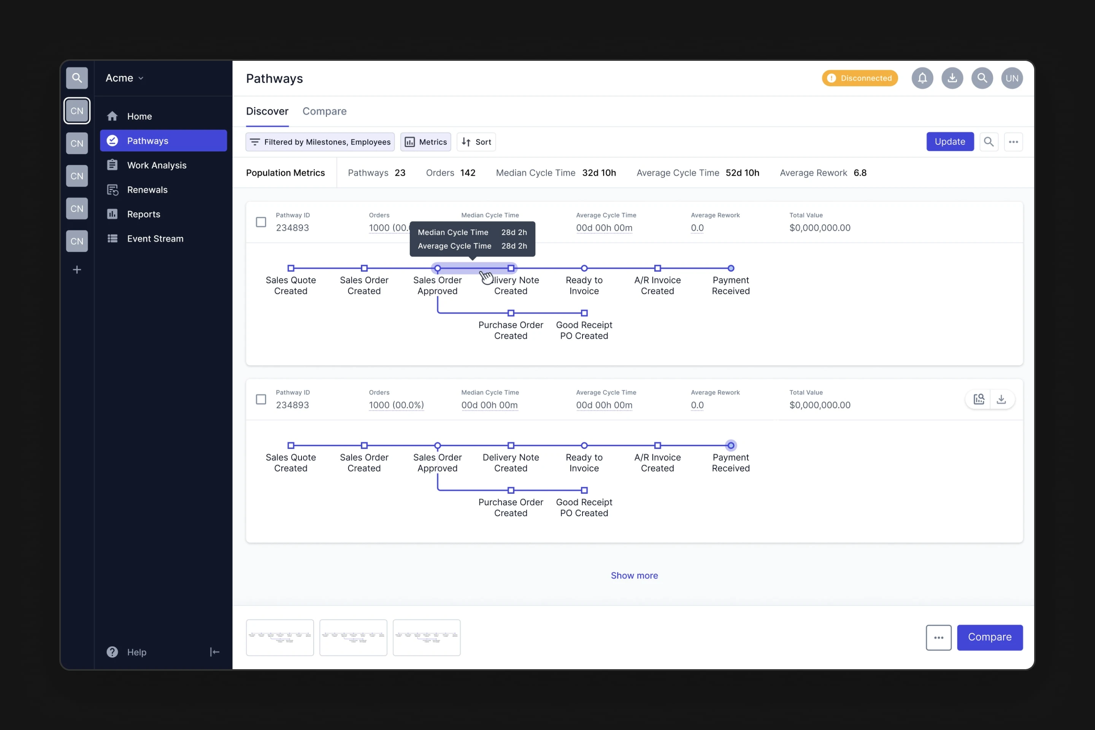The width and height of the screenshot is (1095, 730).
Task: Click the Help question mark icon
Action: click(x=112, y=652)
